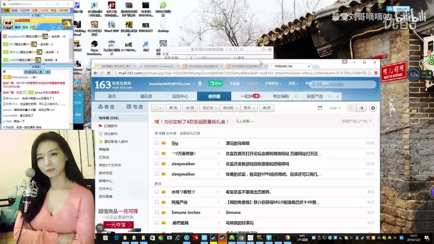Viewport: 434px width, 244px height.
Task: Expand the 更多 dropdown
Action: click(249, 108)
